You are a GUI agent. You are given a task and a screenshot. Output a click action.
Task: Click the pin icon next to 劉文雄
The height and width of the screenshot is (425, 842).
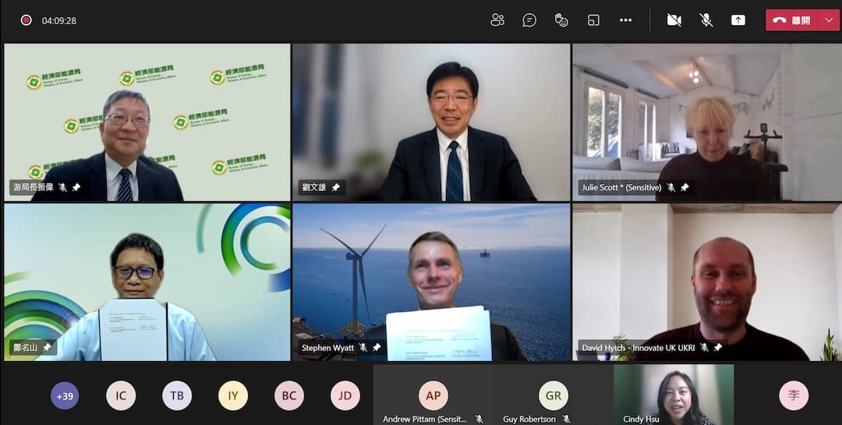(335, 188)
